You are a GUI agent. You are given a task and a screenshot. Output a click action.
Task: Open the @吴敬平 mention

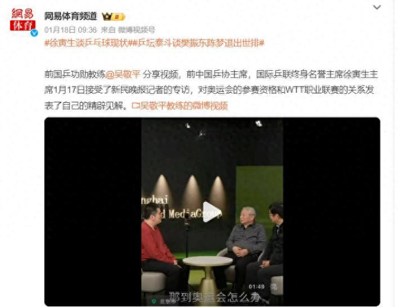[123, 74]
